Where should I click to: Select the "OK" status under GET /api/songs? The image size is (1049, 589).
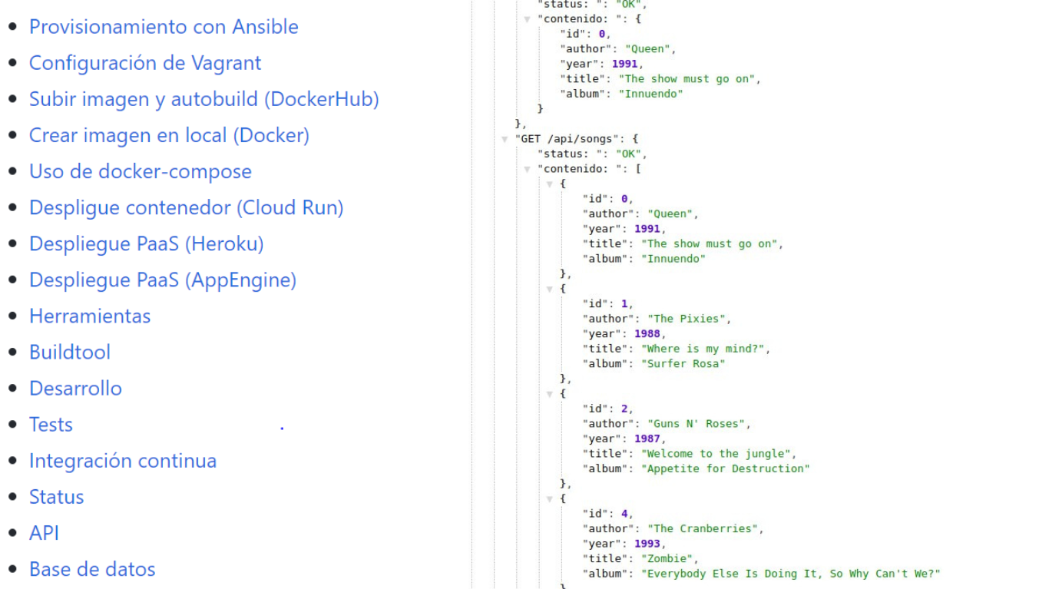pos(628,154)
